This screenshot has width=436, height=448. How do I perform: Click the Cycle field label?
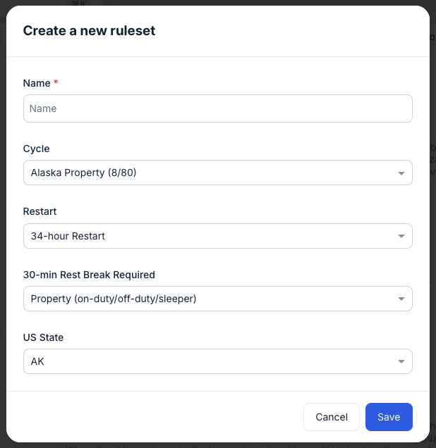click(37, 149)
